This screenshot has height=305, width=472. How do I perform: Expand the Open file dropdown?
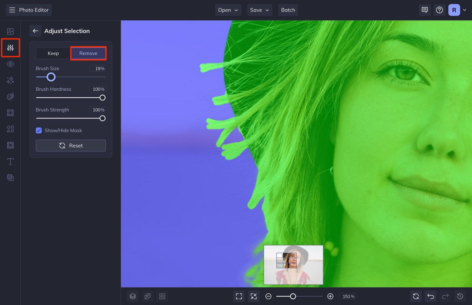pyautogui.click(x=228, y=10)
